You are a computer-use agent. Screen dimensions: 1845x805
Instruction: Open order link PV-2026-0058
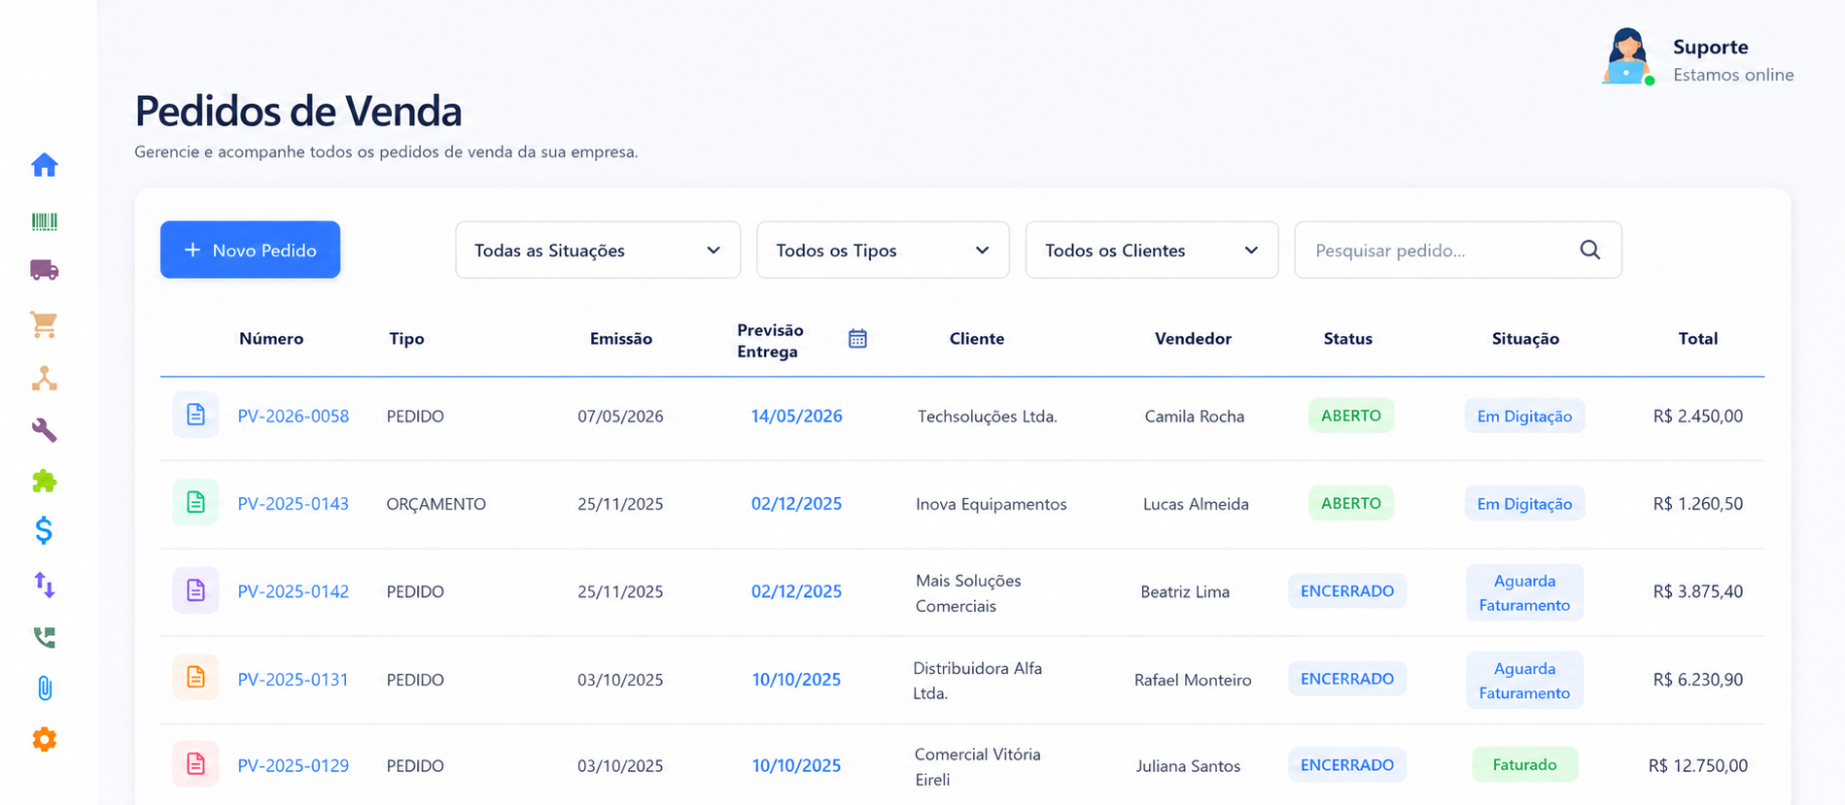click(x=294, y=416)
